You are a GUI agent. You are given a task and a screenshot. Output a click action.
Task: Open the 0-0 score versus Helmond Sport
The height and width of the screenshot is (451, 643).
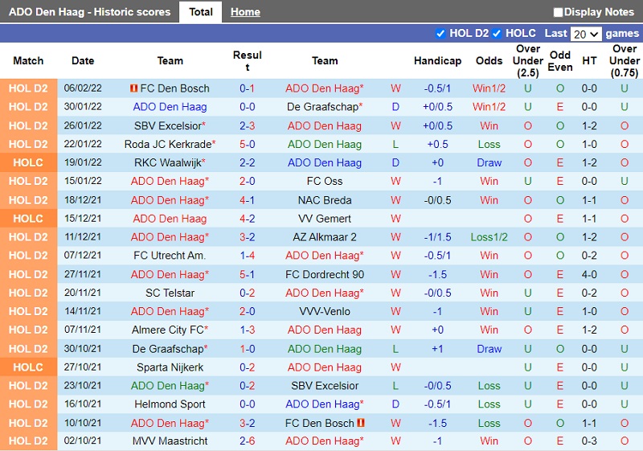[248, 404]
